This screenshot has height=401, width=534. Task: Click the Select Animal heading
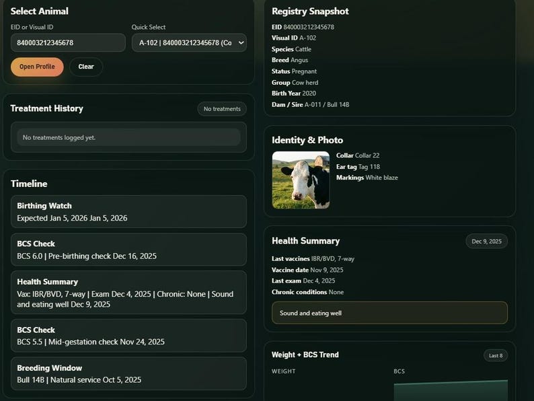pyautogui.click(x=40, y=11)
